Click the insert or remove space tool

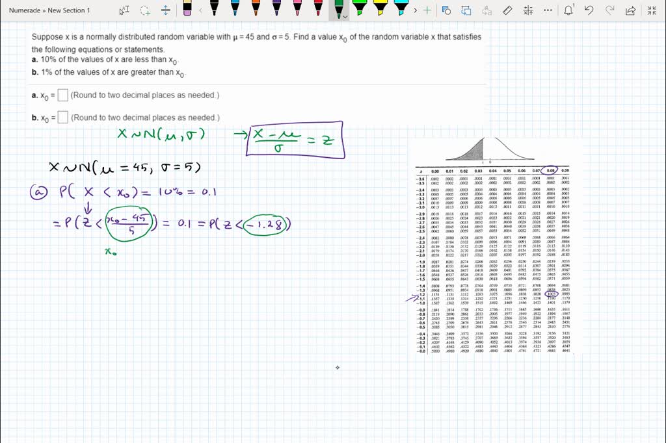pyautogui.click(x=166, y=10)
